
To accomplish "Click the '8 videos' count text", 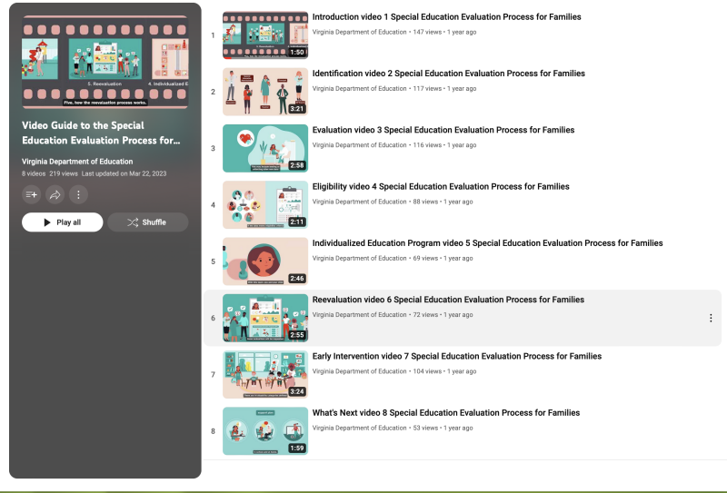I will point(34,173).
